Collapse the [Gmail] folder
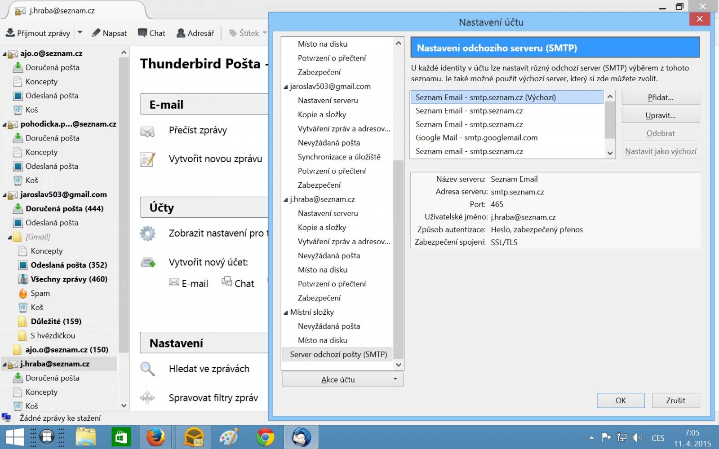 pyautogui.click(x=9, y=237)
